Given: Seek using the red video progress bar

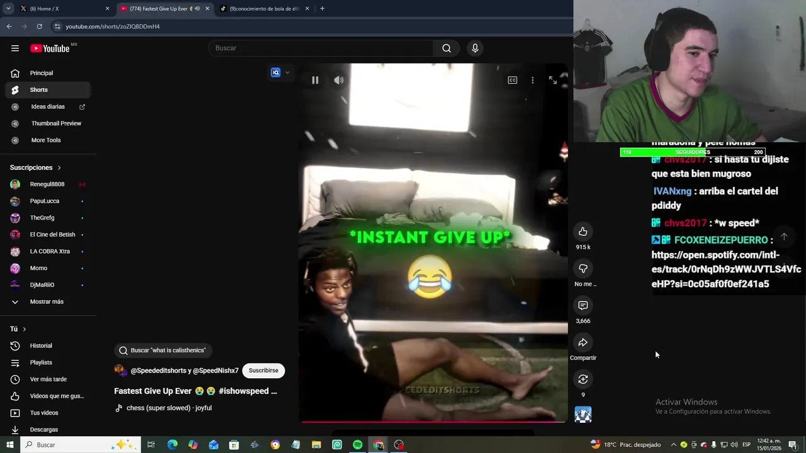Looking at the screenshot, I should pyautogui.click(x=433, y=422).
